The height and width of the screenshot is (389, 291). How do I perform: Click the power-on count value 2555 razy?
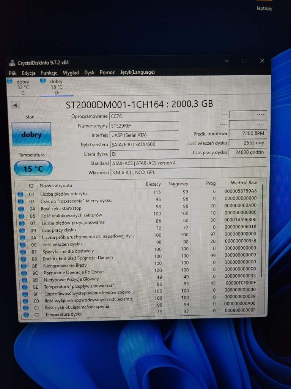[248, 143]
